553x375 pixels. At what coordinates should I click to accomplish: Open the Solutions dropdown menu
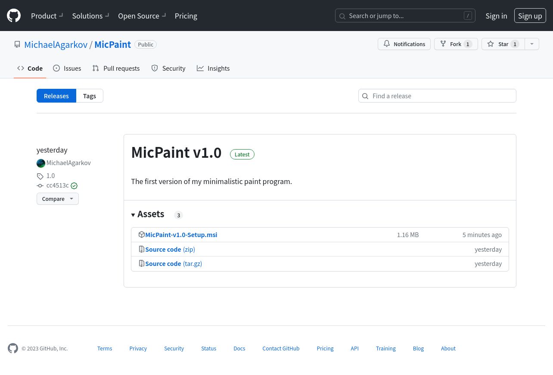tap(90, 16)
